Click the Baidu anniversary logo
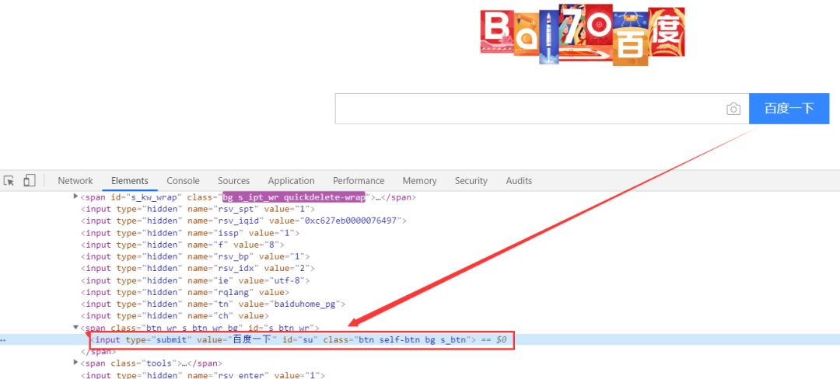Image resolution: width=840 pixels, height=379 pixels. (583, 35)
